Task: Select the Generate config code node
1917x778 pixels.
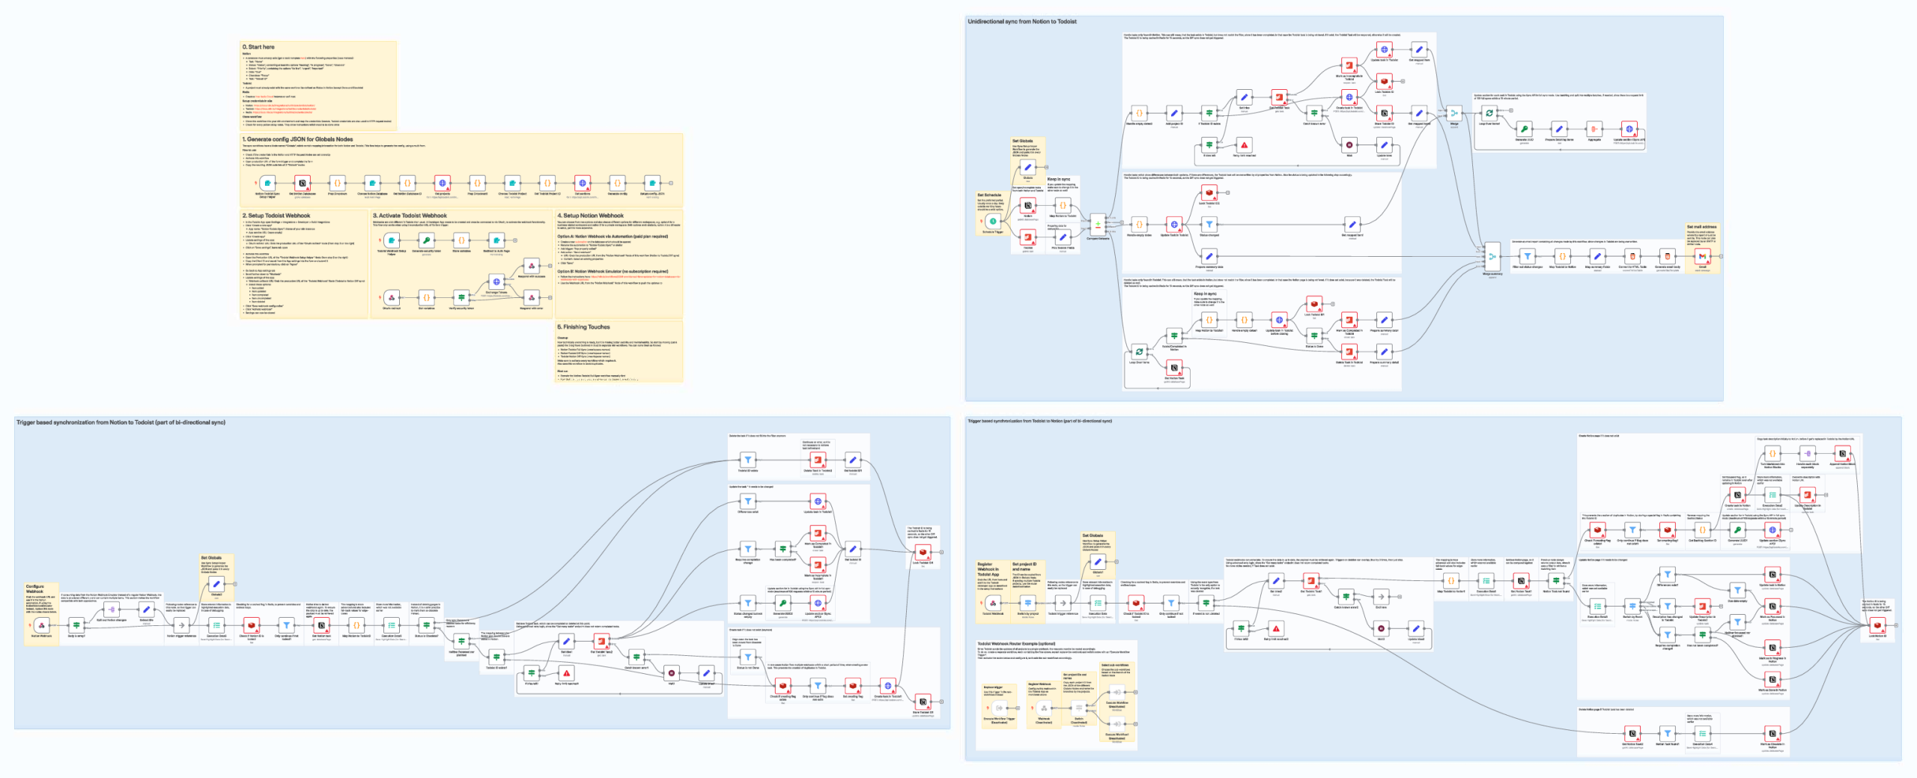Action: (617, 183)
